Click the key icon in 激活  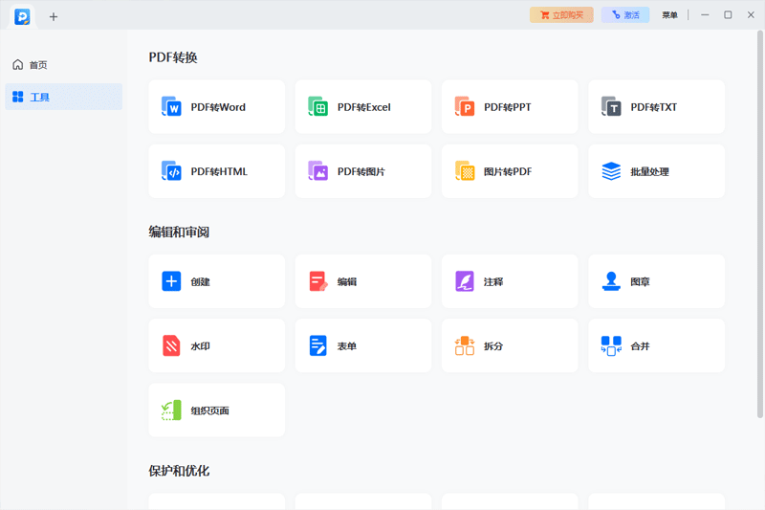tap(616, 15)
